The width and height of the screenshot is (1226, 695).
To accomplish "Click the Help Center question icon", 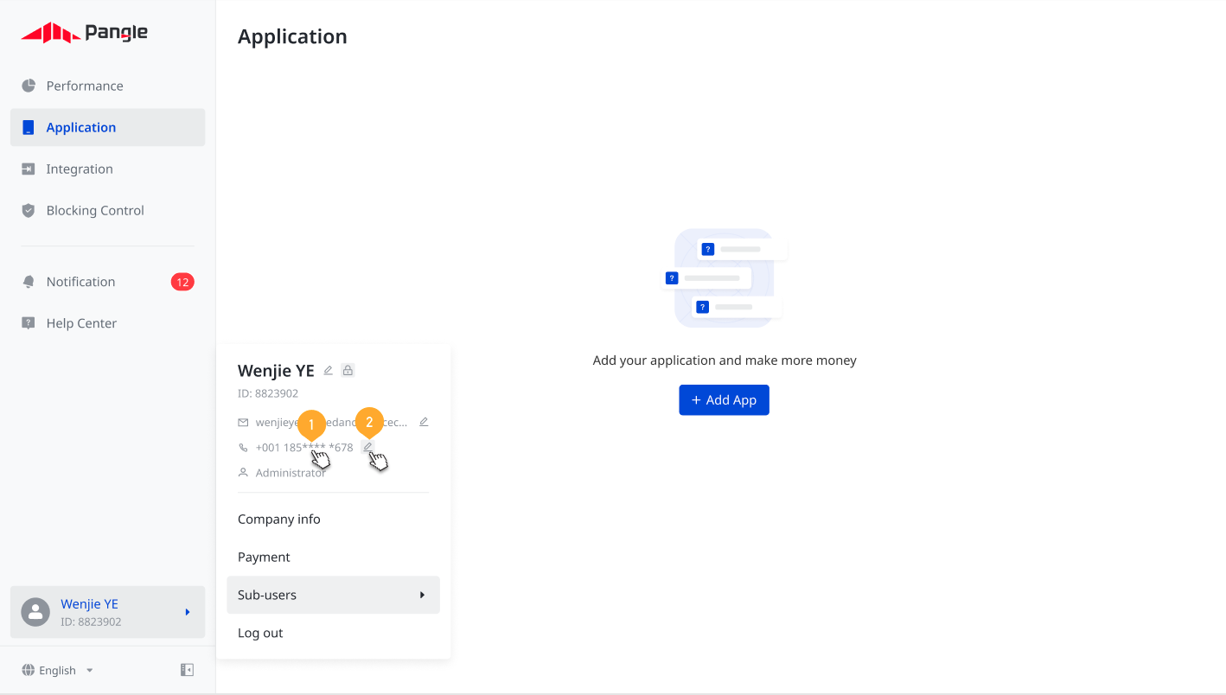I will click(x=29, y=323).
